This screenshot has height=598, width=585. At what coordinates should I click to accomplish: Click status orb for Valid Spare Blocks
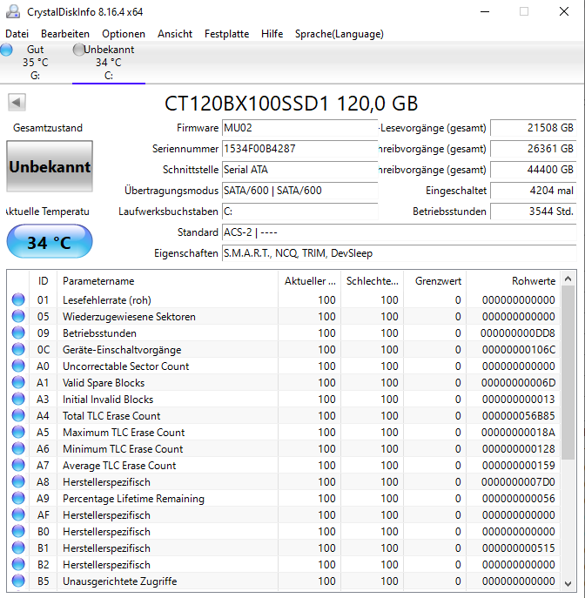point(18,382)
